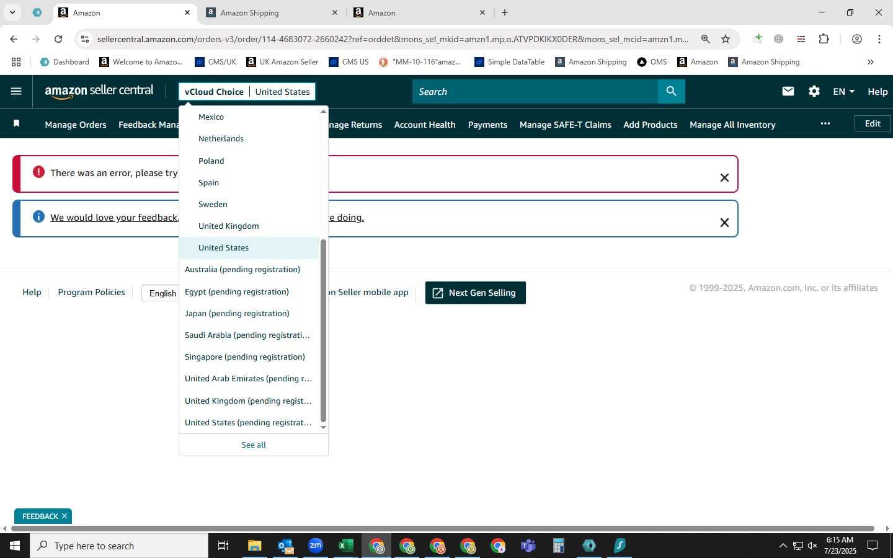
Task: Open the settings gear icon
Action: point(814,91)
